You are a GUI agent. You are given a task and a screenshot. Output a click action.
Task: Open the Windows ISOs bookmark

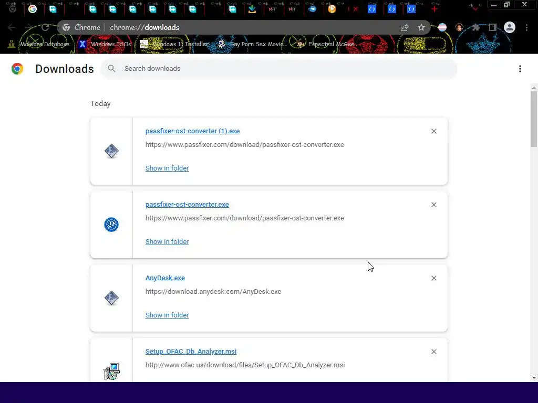[x=105, y=44]
